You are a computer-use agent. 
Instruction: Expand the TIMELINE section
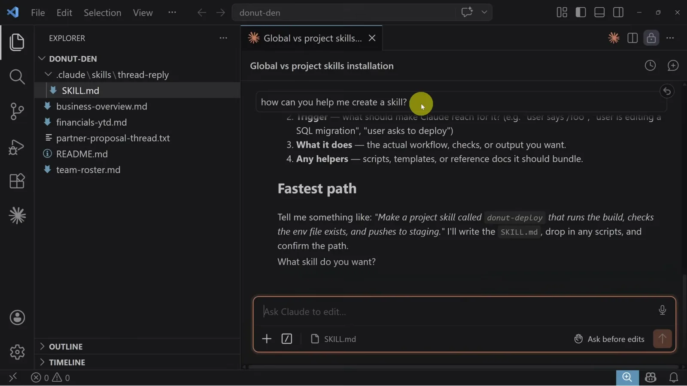[137, 362]
